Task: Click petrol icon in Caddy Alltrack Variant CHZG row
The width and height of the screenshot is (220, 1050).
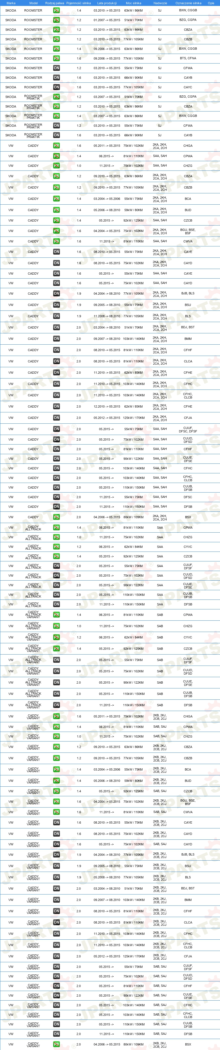Action: click(57, 626)
